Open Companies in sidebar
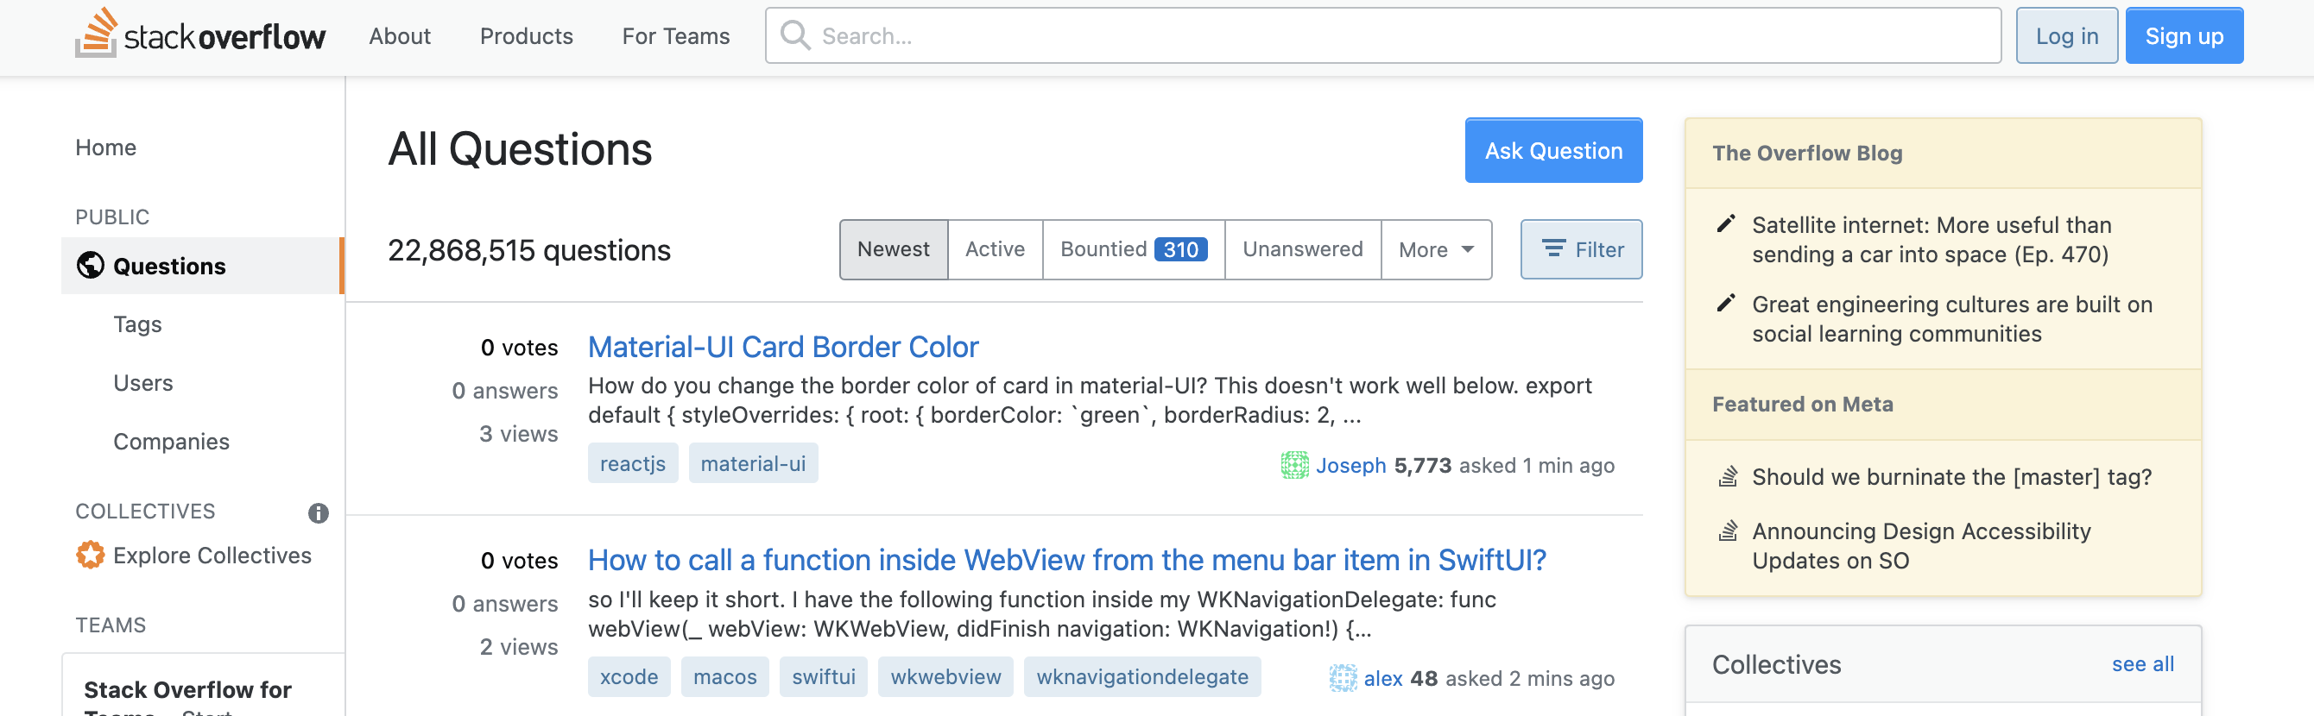 coord(172,442)
